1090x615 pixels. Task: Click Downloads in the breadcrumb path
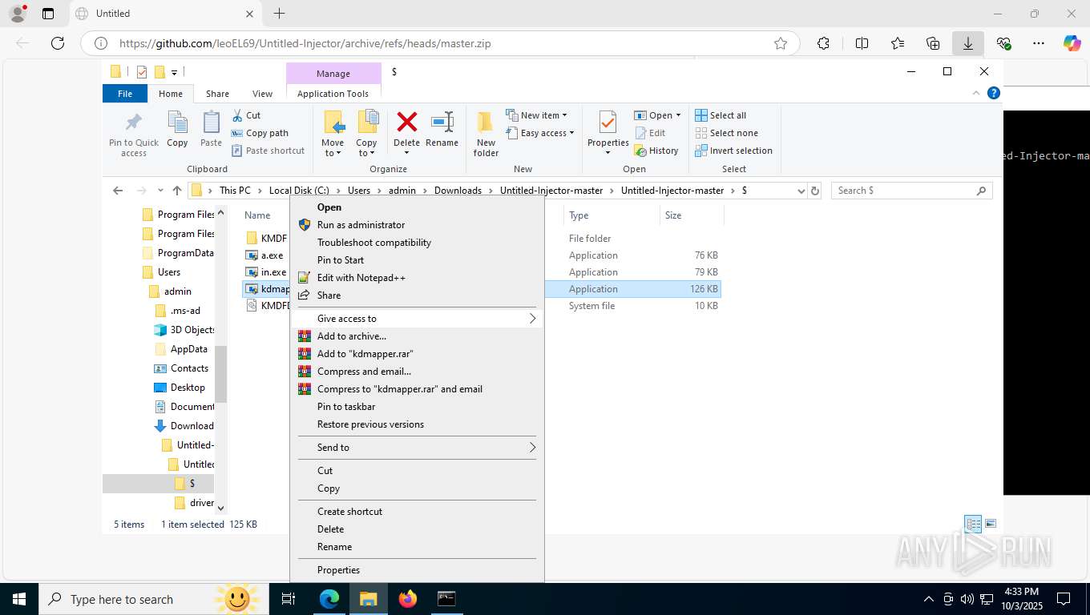458,191
